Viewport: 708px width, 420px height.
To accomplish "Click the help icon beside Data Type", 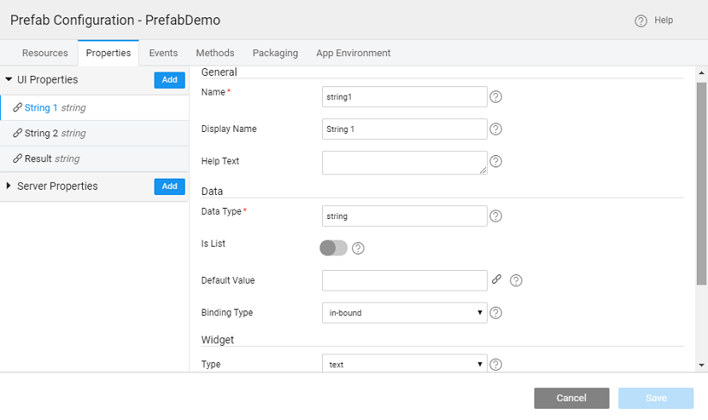I will 496,216.
